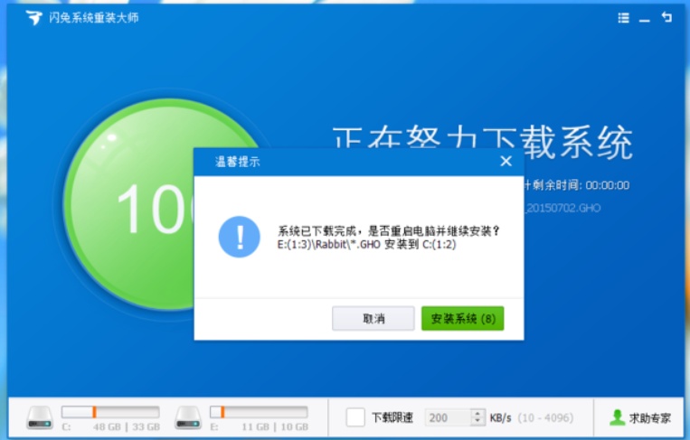The image size is (690, 440).
Task: Click the blue exclamation mark icon
Action: 240,237
